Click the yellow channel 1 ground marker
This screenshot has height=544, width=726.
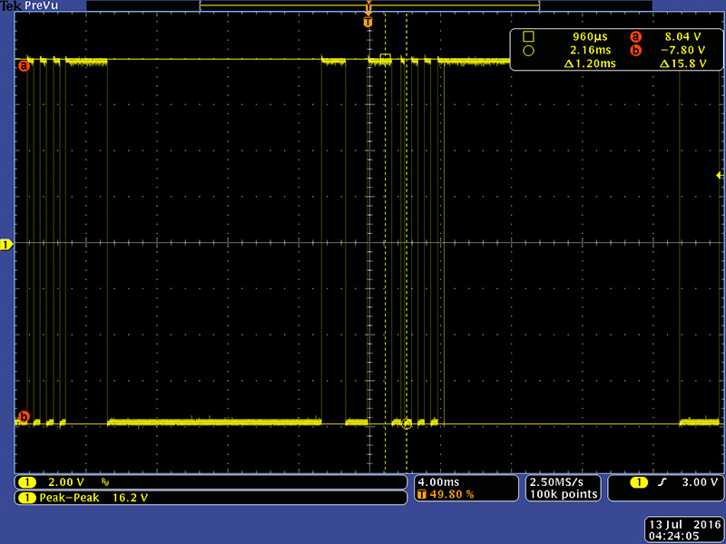click(6, 245)
